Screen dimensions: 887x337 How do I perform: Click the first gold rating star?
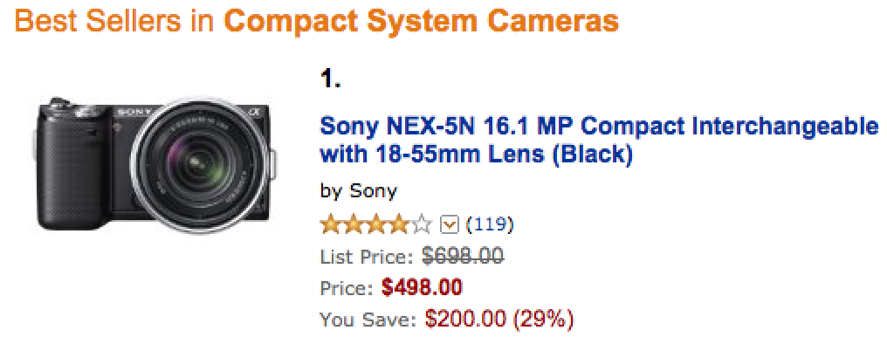(x=330, y=225)
